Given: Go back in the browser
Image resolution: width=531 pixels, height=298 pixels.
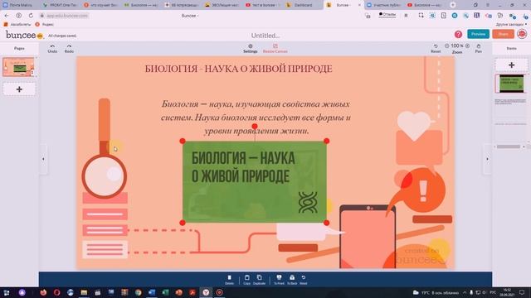Looking at the screenshot, I should pyautogui.click(x=7, y=16).
